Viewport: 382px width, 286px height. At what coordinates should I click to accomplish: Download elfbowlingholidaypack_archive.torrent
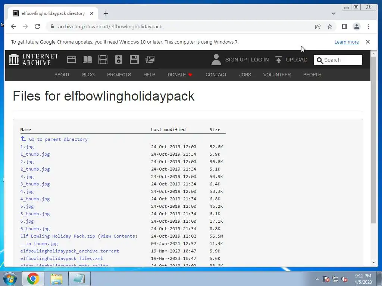point(70,251)
